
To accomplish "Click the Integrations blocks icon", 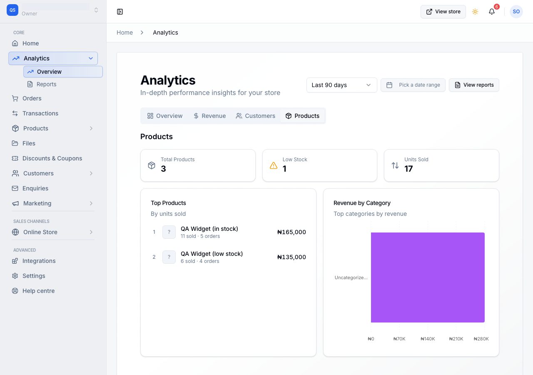I will point(15,261).
